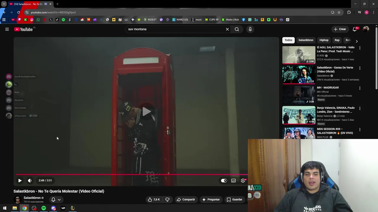Open MH - MADRUGAR video title
The width and height of the screenshot is (378, 212).
(328, 87)
